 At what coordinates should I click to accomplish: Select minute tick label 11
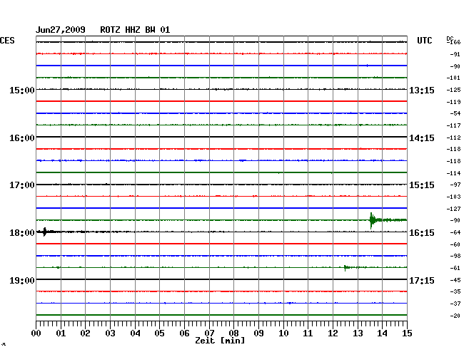coord(308,333)
